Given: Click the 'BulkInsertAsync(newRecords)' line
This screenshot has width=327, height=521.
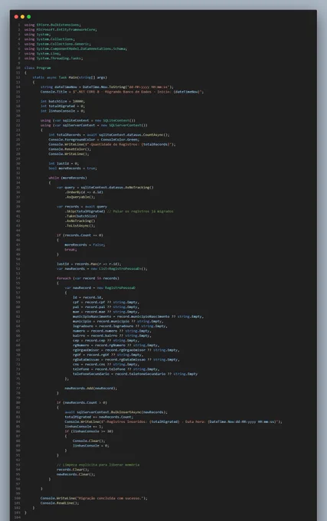Looking at the screenshot, I should (x=116, y=412).
